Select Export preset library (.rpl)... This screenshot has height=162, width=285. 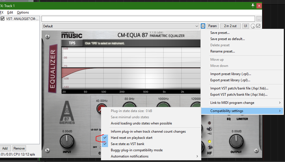tap(242, 80)
